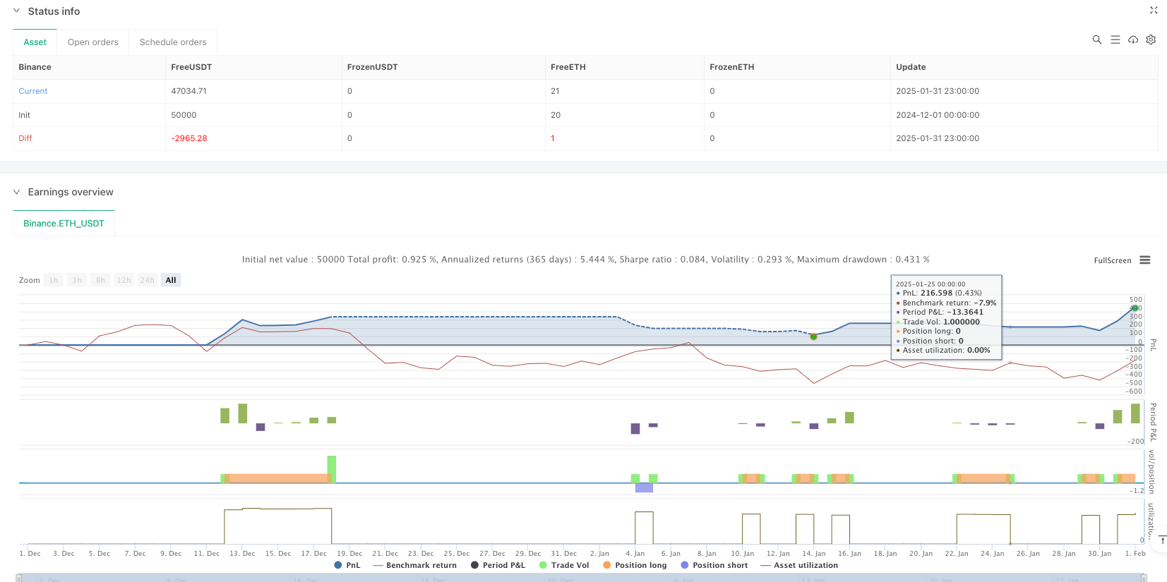Image resolution: width=1167 pixels, height=582 pixels.
Task: Click the scroll-to-top arrow icon
Action: (1162, 540)
